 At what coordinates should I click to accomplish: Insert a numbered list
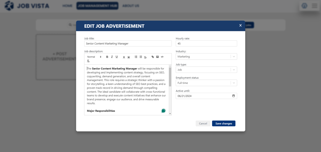(x=136, y=57)
